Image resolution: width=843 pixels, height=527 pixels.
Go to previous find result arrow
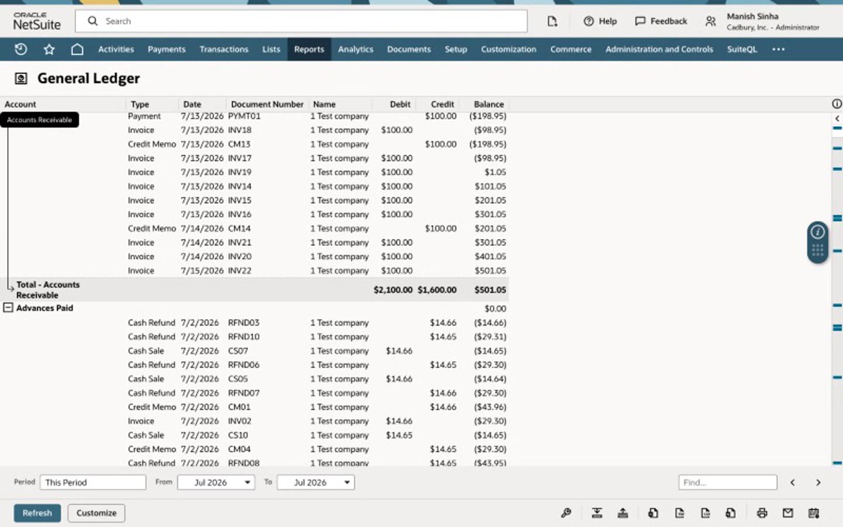tap(793, 482)
